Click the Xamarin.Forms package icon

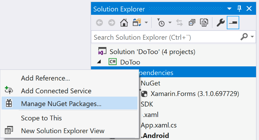144,94
